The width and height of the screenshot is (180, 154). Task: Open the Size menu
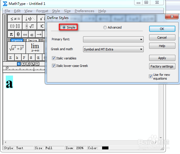pos(67,11)
